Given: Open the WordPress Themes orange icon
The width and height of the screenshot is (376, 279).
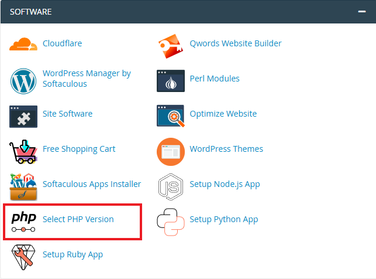Looking at the screenshot, I should click(171, 150).
